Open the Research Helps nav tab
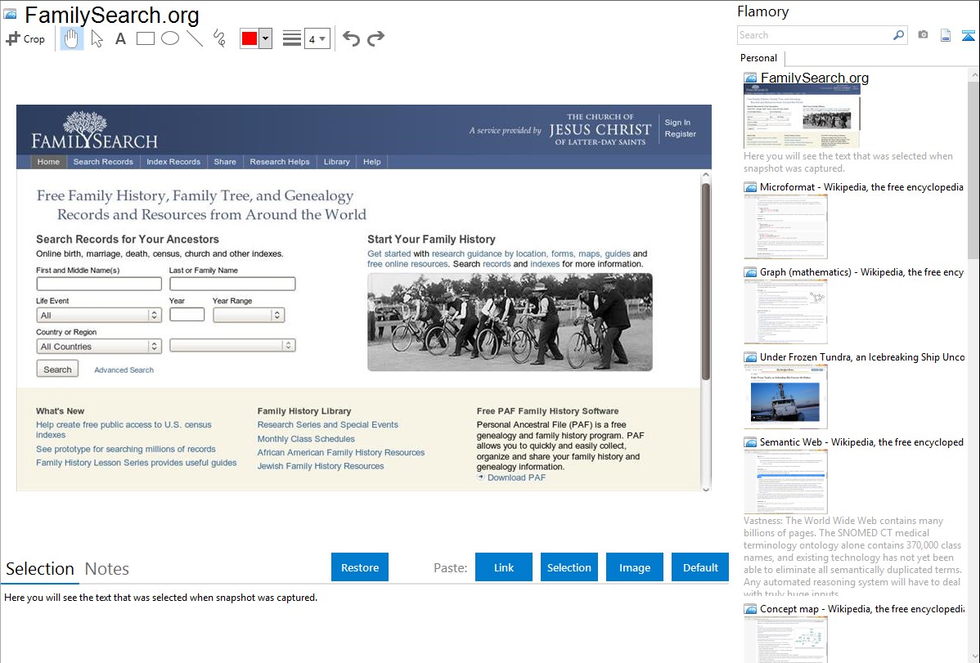Viewport: 980px width, 663px height. [280, 162]
